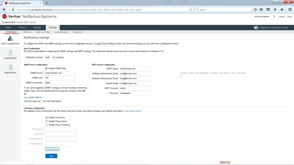Click the Sender Email field

pyautogui.click(x=135, y=83)
